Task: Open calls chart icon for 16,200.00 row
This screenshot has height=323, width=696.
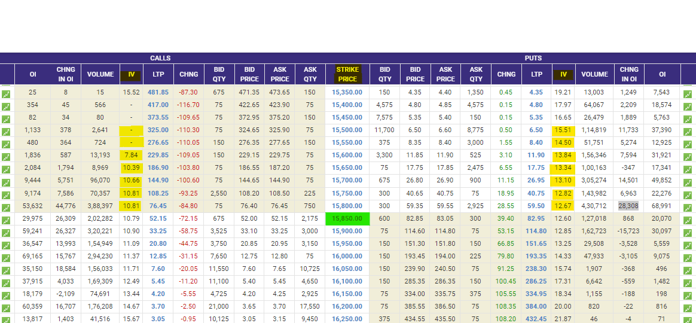Action: click(x=6, y=309)
